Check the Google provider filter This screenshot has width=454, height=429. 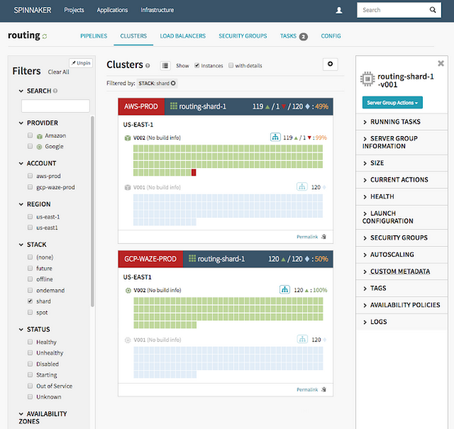(x=30, y=146)
